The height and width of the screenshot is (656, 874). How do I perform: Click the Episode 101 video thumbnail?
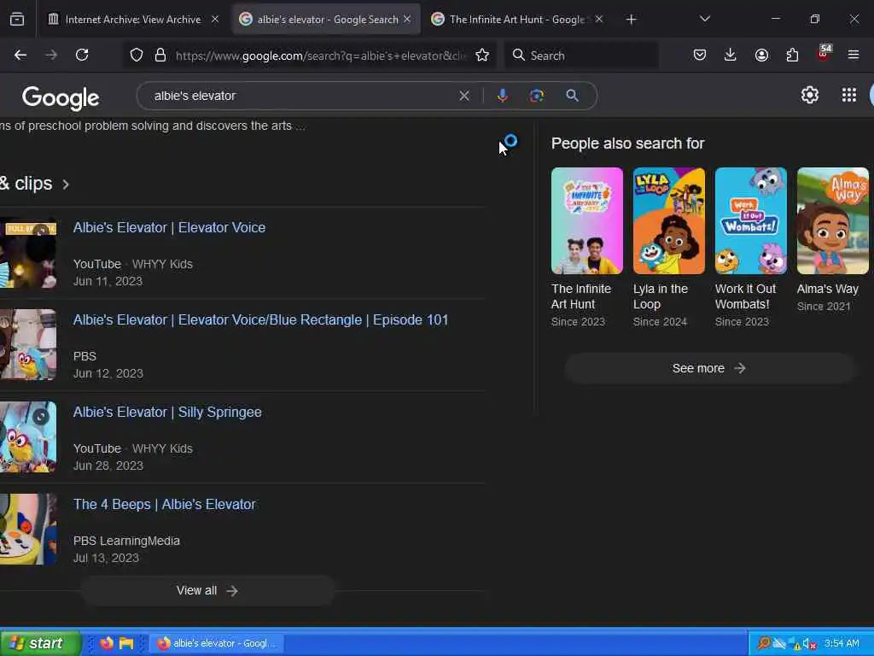click(28, 345)
